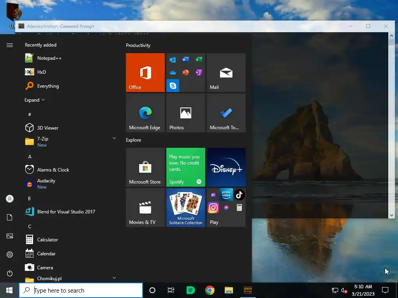Open Action Center notifications icon
The height and width of the screenshot is (298, 398).
tap(385, 290)
